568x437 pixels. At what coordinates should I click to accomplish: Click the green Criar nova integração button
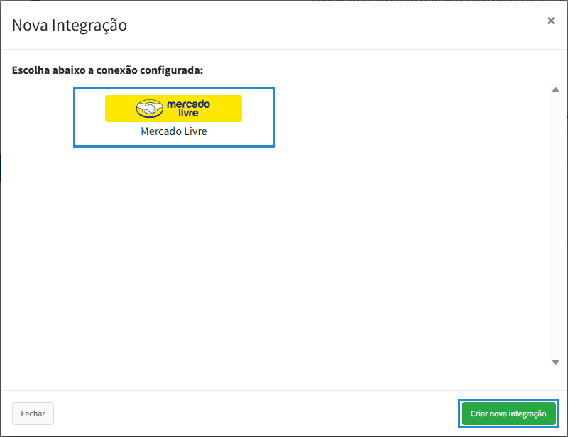508,414
